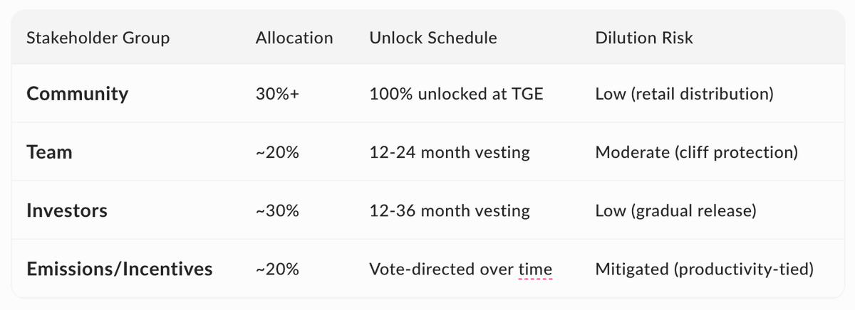Click '12-36 month vesting' cell
Image resolution: width=855 pixels, height=310 pixels.
(450, 210)
